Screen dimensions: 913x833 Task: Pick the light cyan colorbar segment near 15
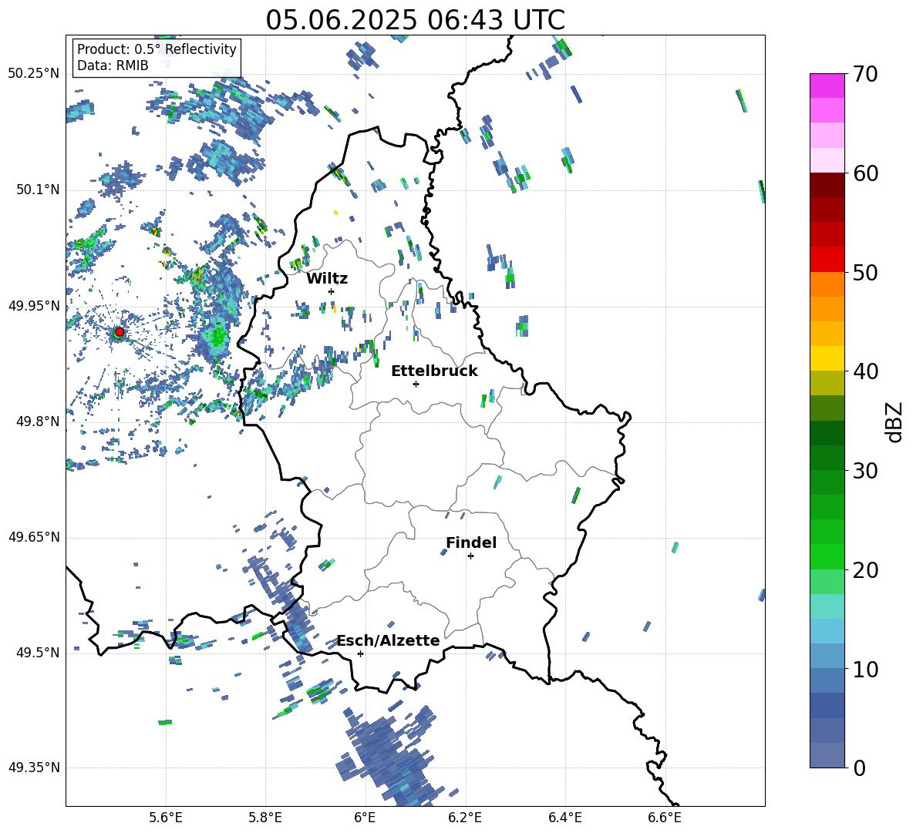pyautogui.click(x=827, y=606)
